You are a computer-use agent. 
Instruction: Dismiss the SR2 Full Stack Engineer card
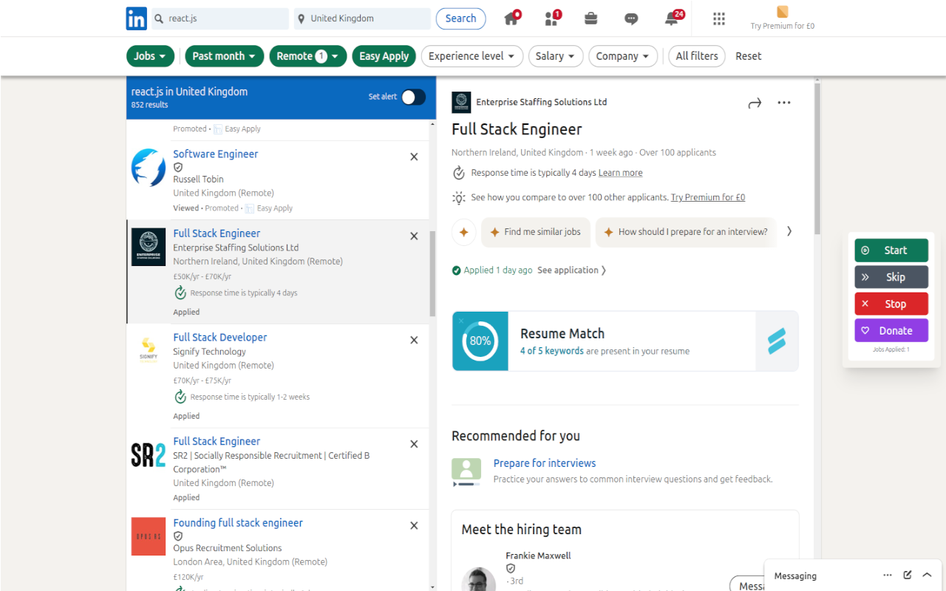[414, 444]
